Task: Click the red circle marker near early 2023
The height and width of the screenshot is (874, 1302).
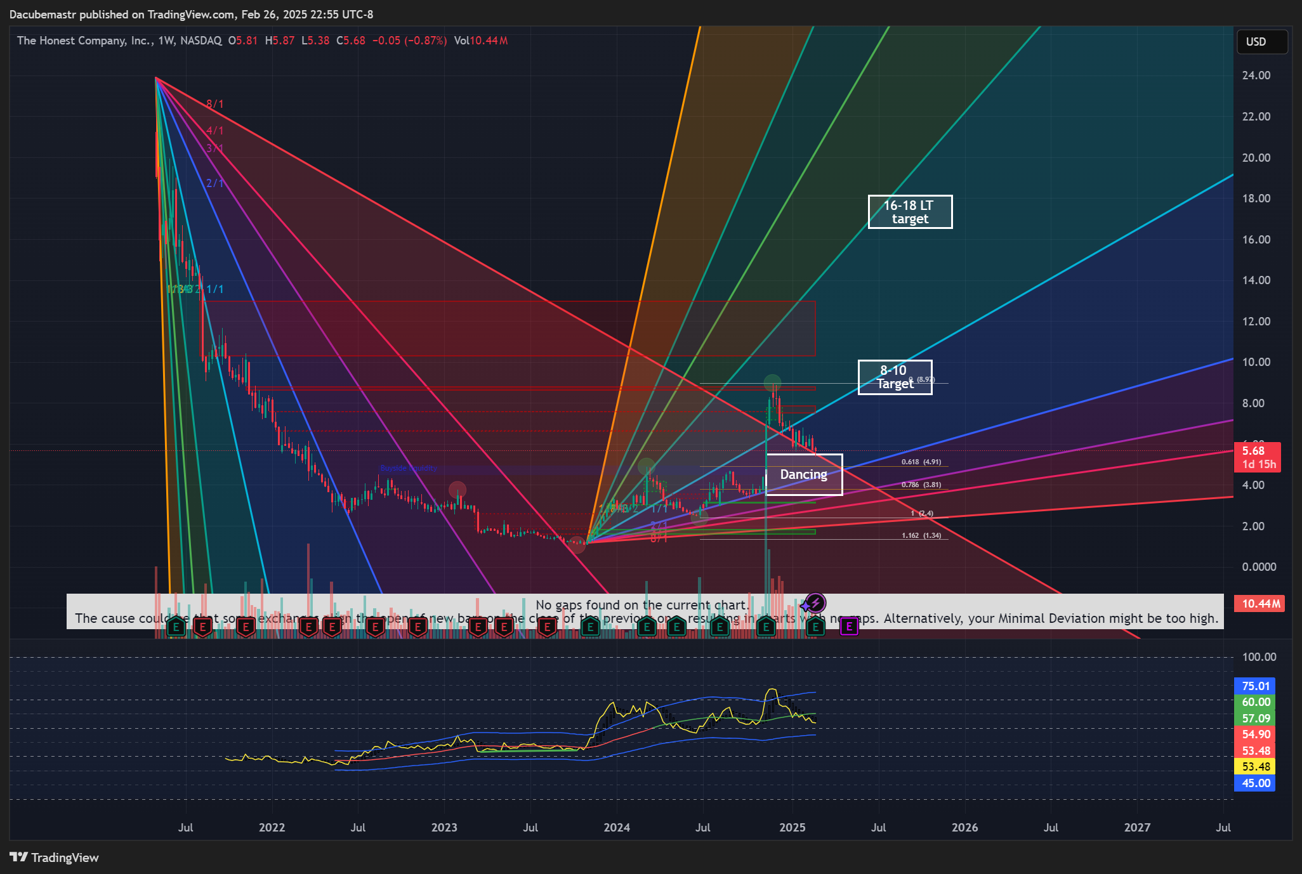Action: tap(457, 490)
